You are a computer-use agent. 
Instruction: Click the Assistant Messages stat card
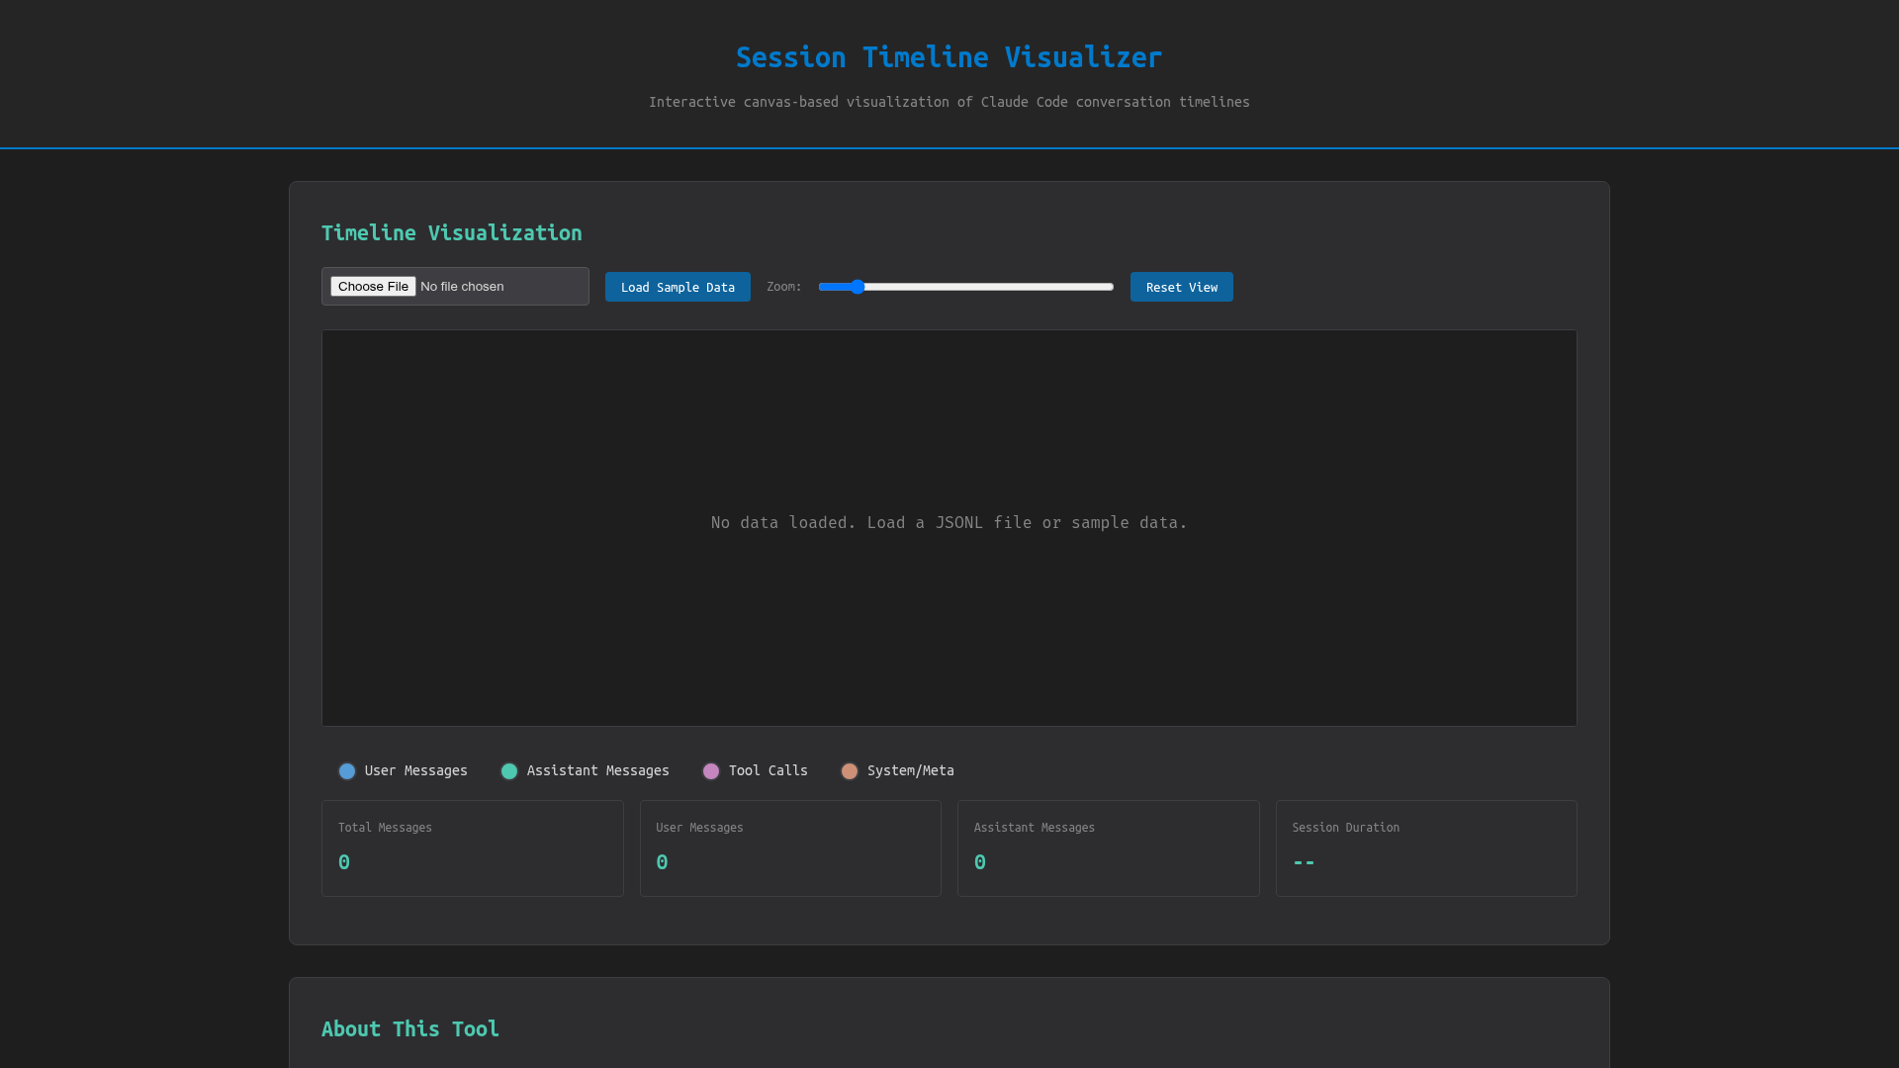1108,848
